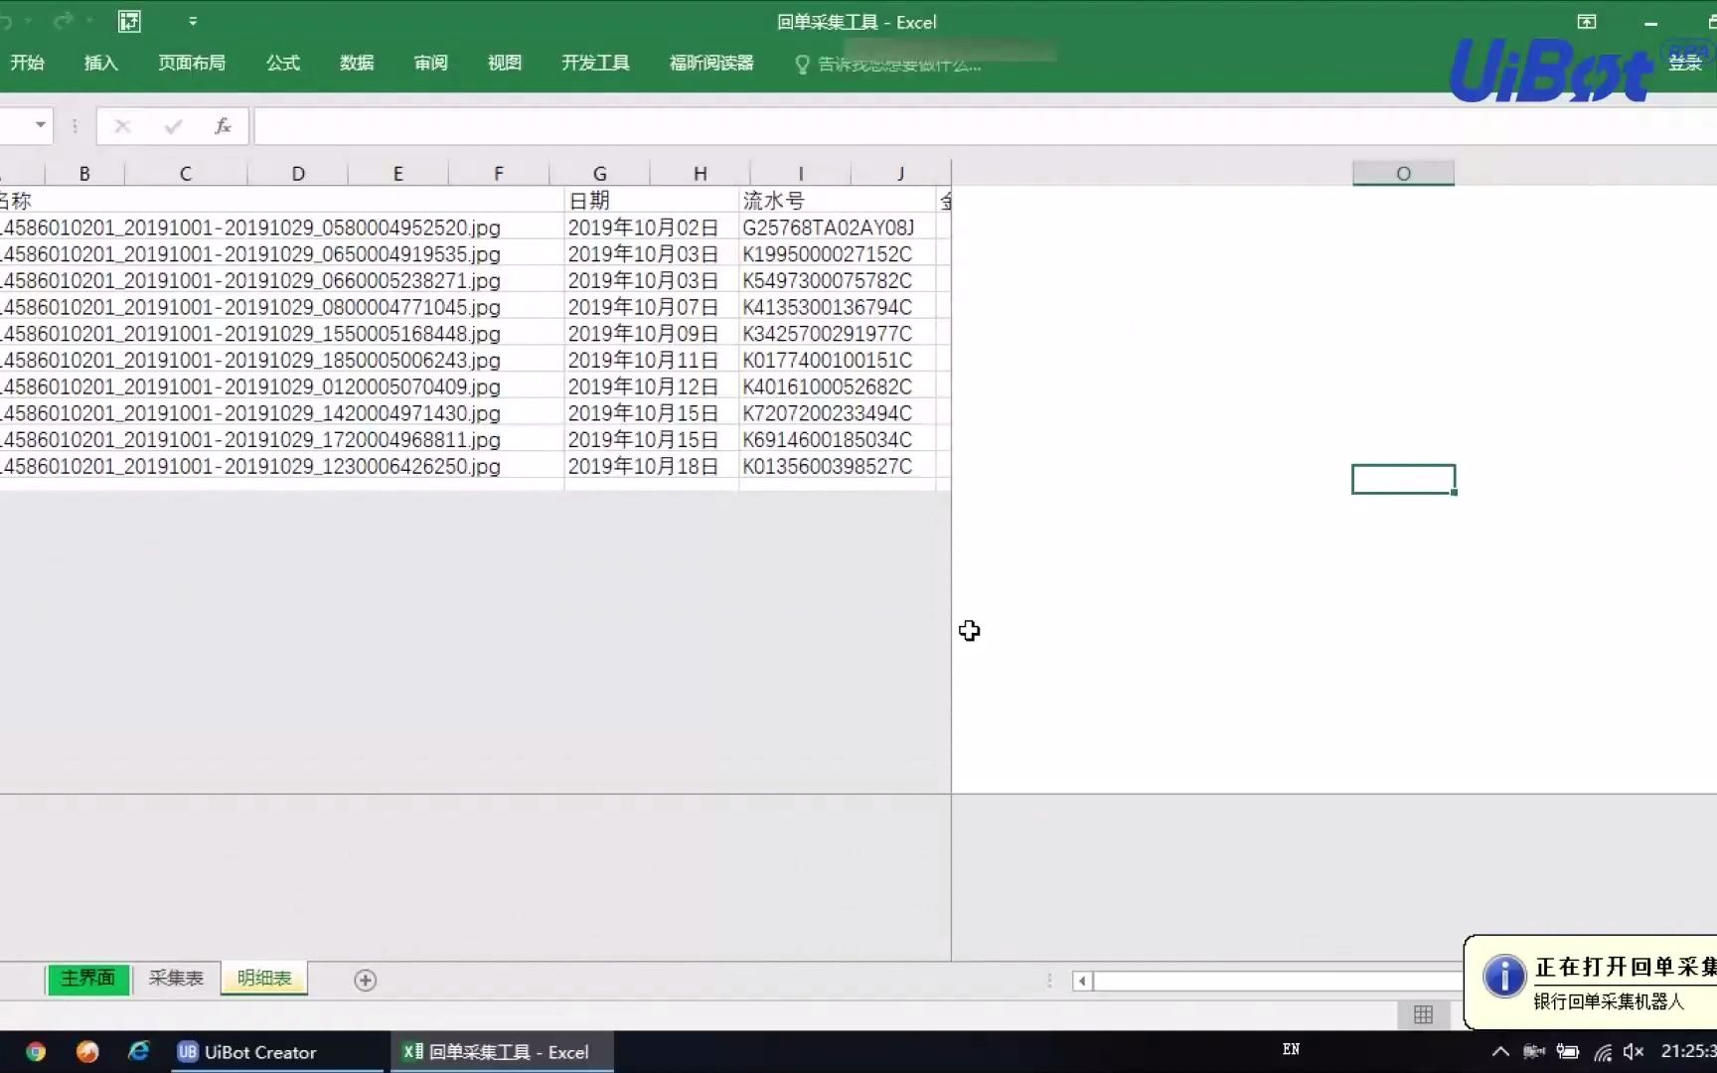The height and width of the screenshot is (1073, 1717).
Task: Go to the 视图 ribbon tab
Action: (505, 63)
